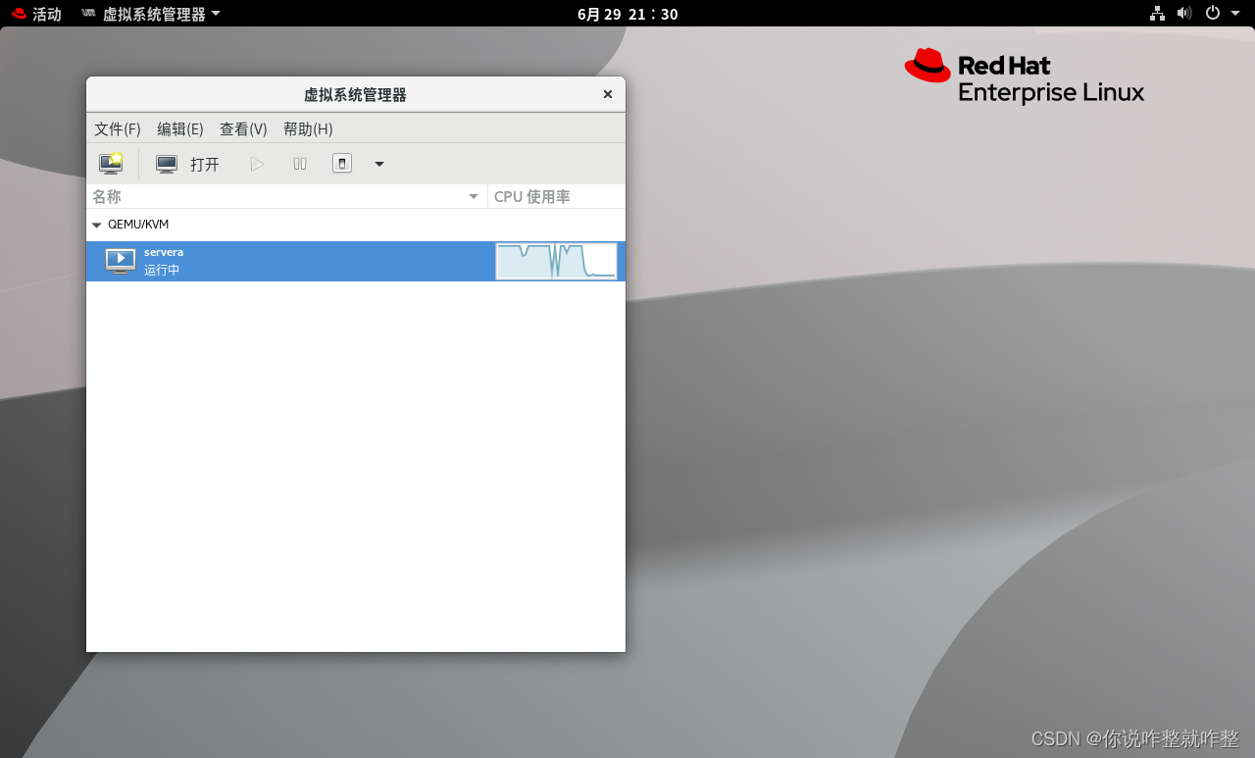Click the 运行中 status text

[x=162, y=270]
